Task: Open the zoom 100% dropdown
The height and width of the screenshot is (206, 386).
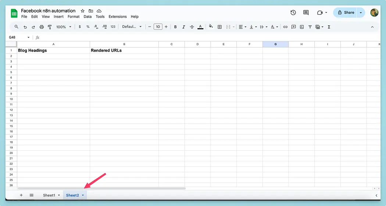Action: click(x=64, y=27)
